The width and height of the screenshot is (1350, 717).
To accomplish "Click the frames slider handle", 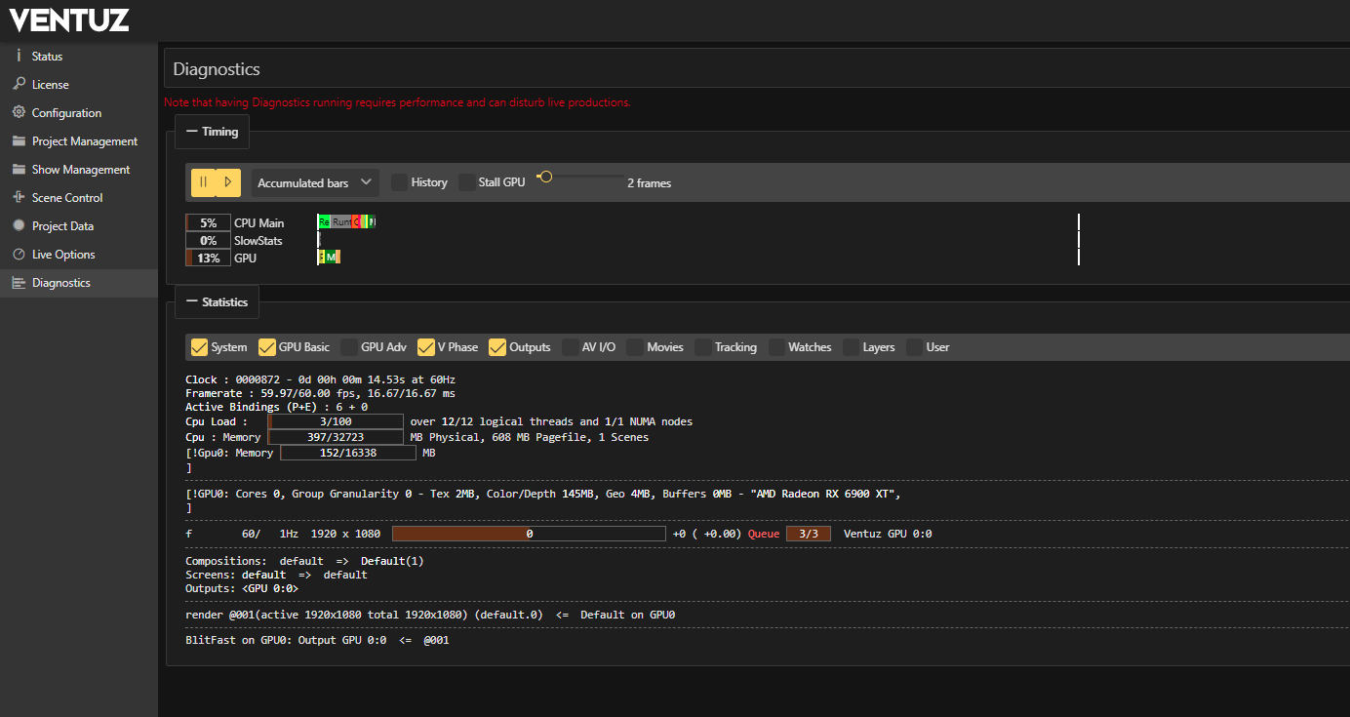I will pos(545,177).
